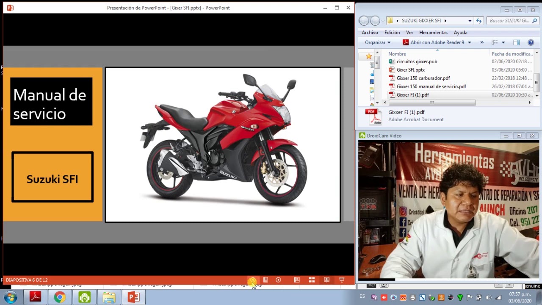
Task: Click the 'Manual de servicio' title box
Action: [x=51, y=101]
